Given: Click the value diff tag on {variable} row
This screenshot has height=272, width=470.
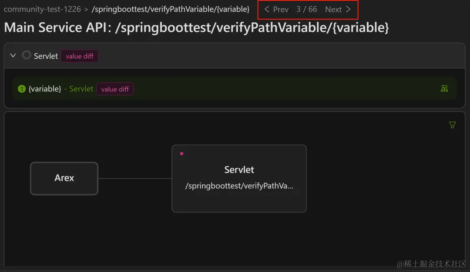Looking at the screenshot, I should click(x=115, y=89).
